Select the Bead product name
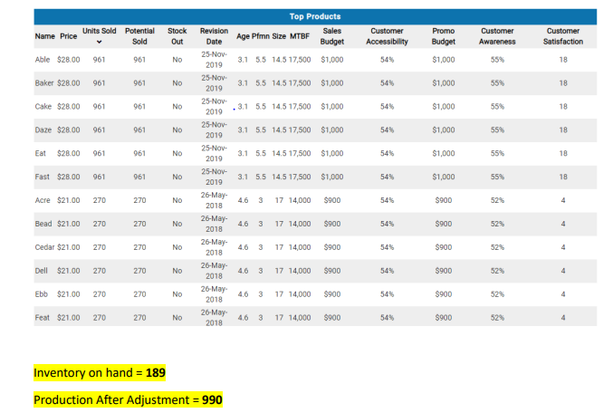This screenshot has height=413, width=613. (43, 224)
